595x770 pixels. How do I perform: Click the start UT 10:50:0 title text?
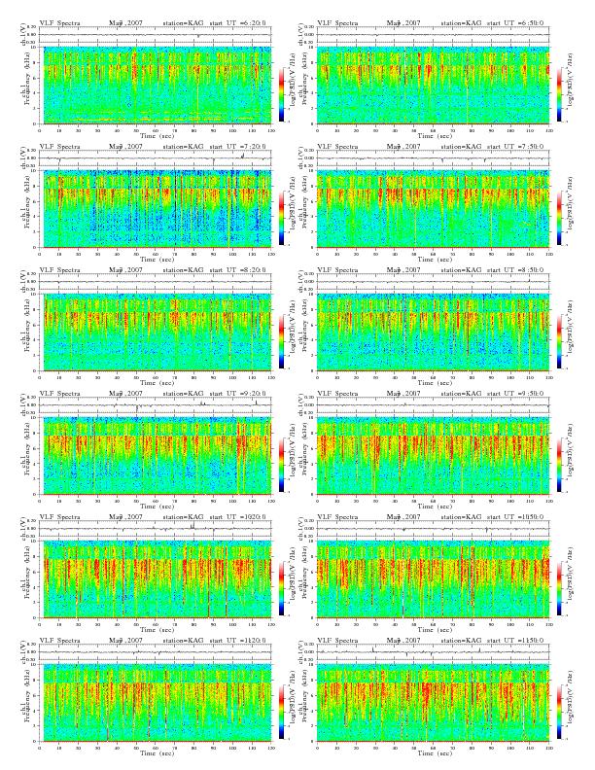[x=516, y=517]
